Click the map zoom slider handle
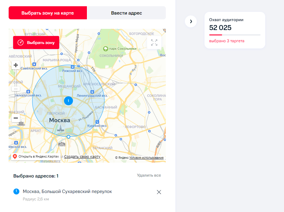 pyautogui.click(x=16, y=89)
